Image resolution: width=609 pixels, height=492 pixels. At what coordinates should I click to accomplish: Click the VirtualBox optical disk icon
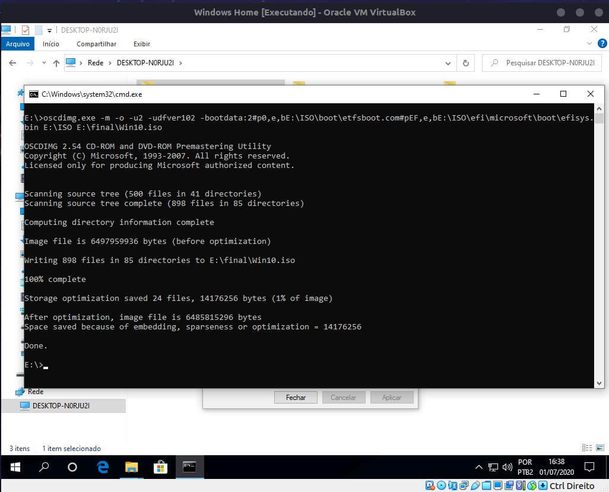coord(441,485)
